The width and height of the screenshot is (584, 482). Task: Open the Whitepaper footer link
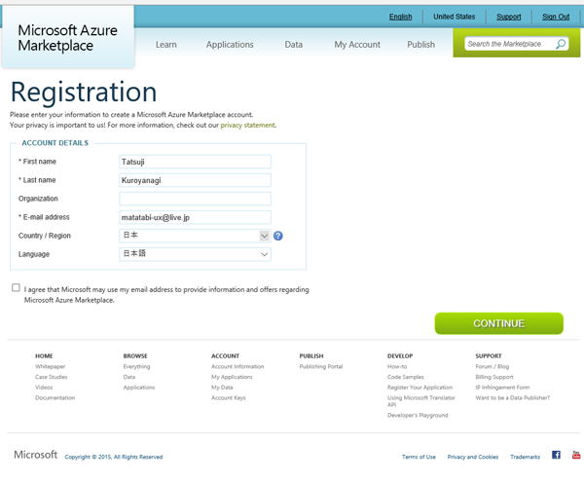(51, 366)
